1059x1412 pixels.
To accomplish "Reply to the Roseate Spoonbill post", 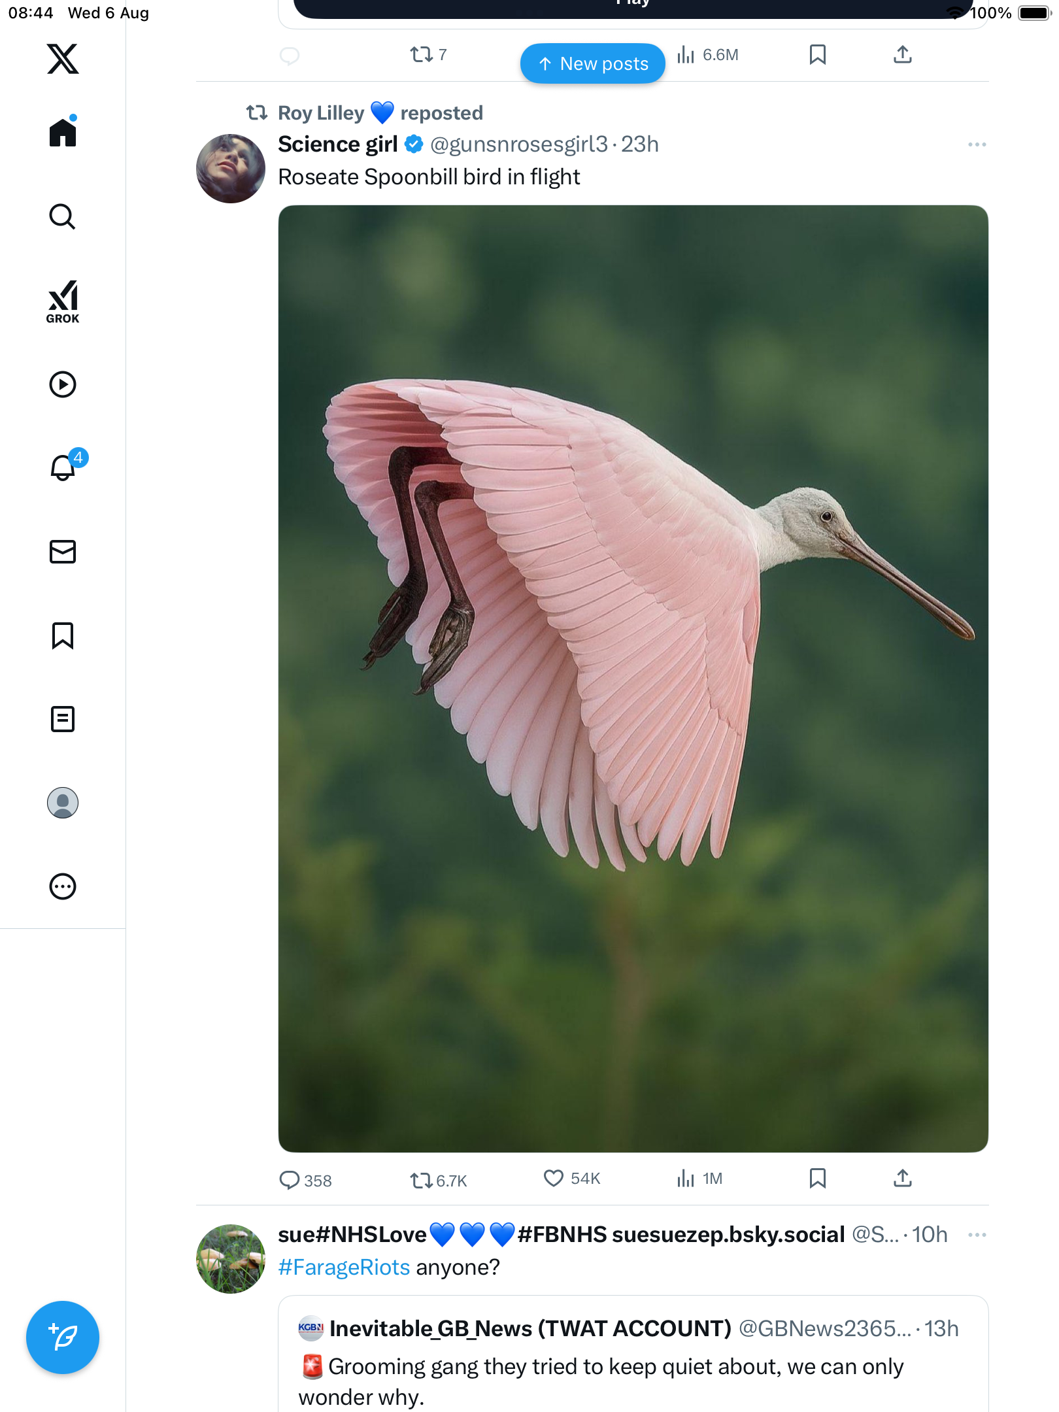I will pyautogui.click(x=289, y=1180).
